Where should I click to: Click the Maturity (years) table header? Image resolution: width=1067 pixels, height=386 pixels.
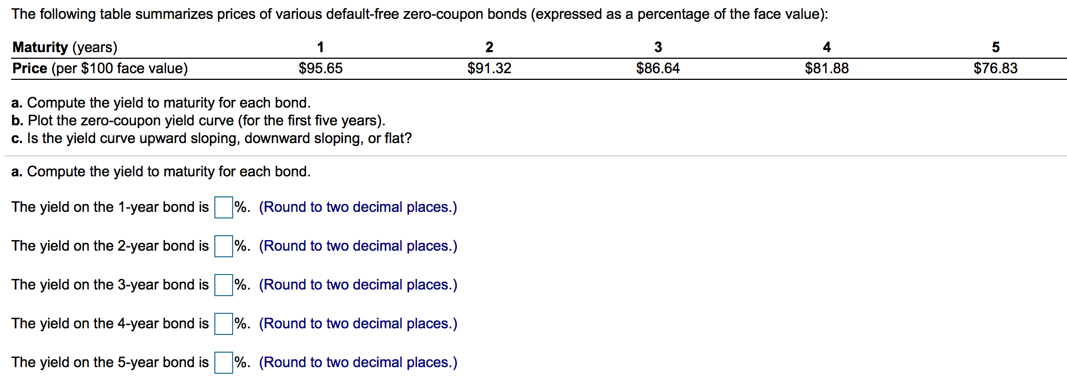[x=64, y=47]
